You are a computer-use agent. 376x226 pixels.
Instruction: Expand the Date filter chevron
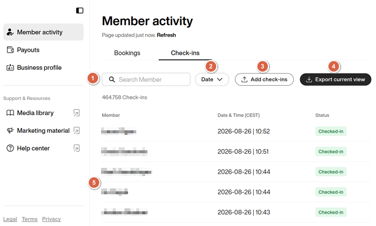click(220, 79)
